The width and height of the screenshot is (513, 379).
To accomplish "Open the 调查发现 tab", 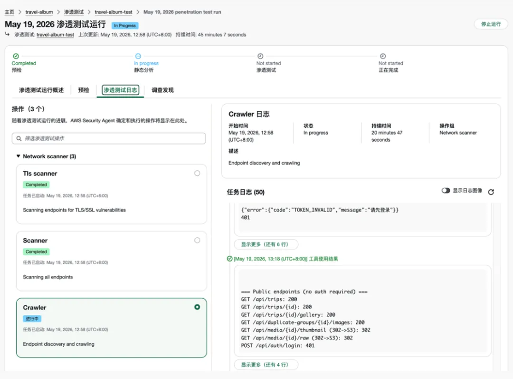I will pos(162,90).
